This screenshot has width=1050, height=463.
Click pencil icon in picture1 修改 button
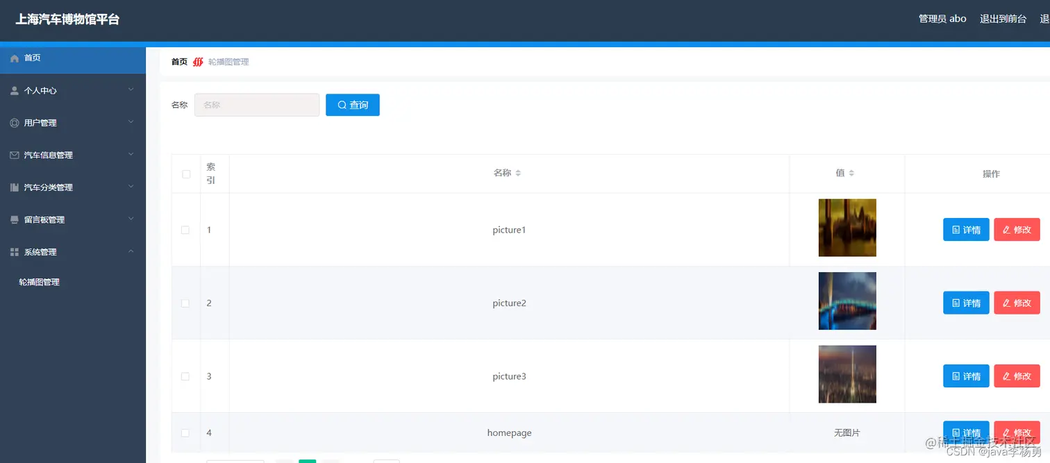click(1006, 230)
